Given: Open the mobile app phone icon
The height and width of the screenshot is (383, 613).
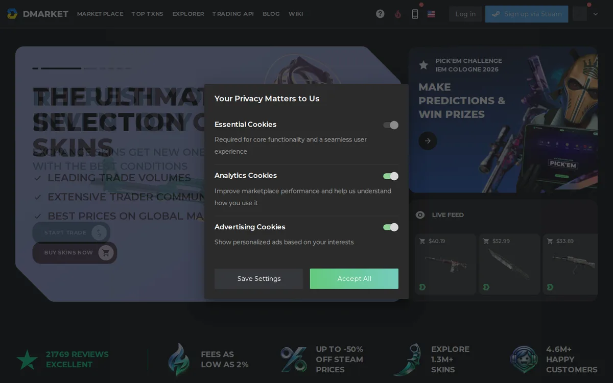Looking at the screenshot, I should tap(415, 14).
